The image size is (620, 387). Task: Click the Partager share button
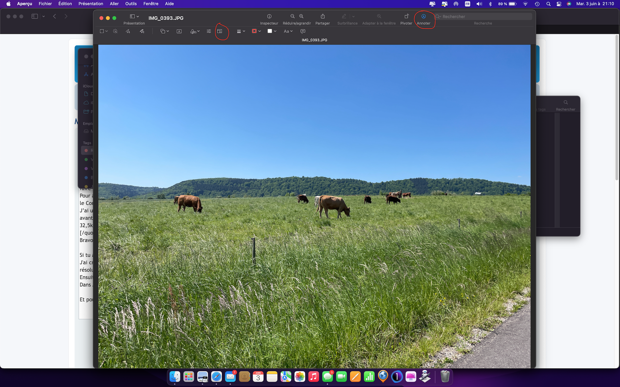[323, 16]
